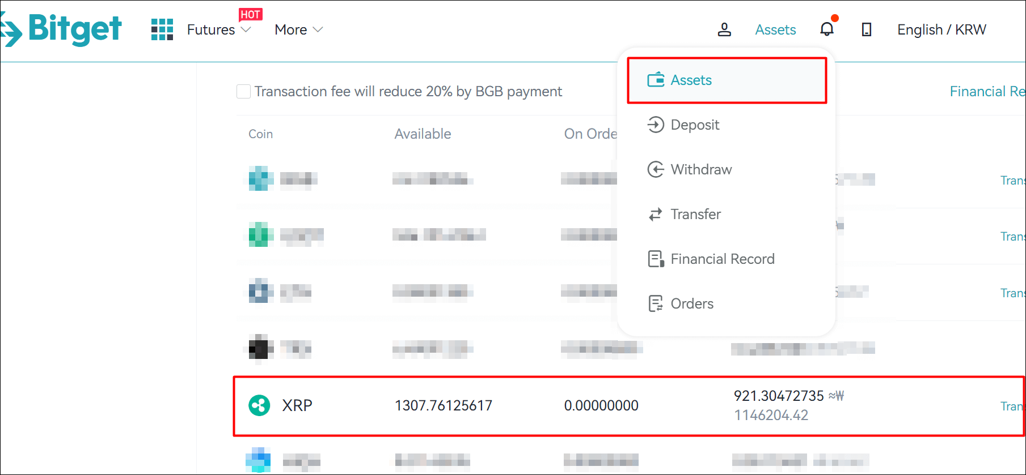Select Transfer from the menu
1026x475 pixels.
click(695, 214)
